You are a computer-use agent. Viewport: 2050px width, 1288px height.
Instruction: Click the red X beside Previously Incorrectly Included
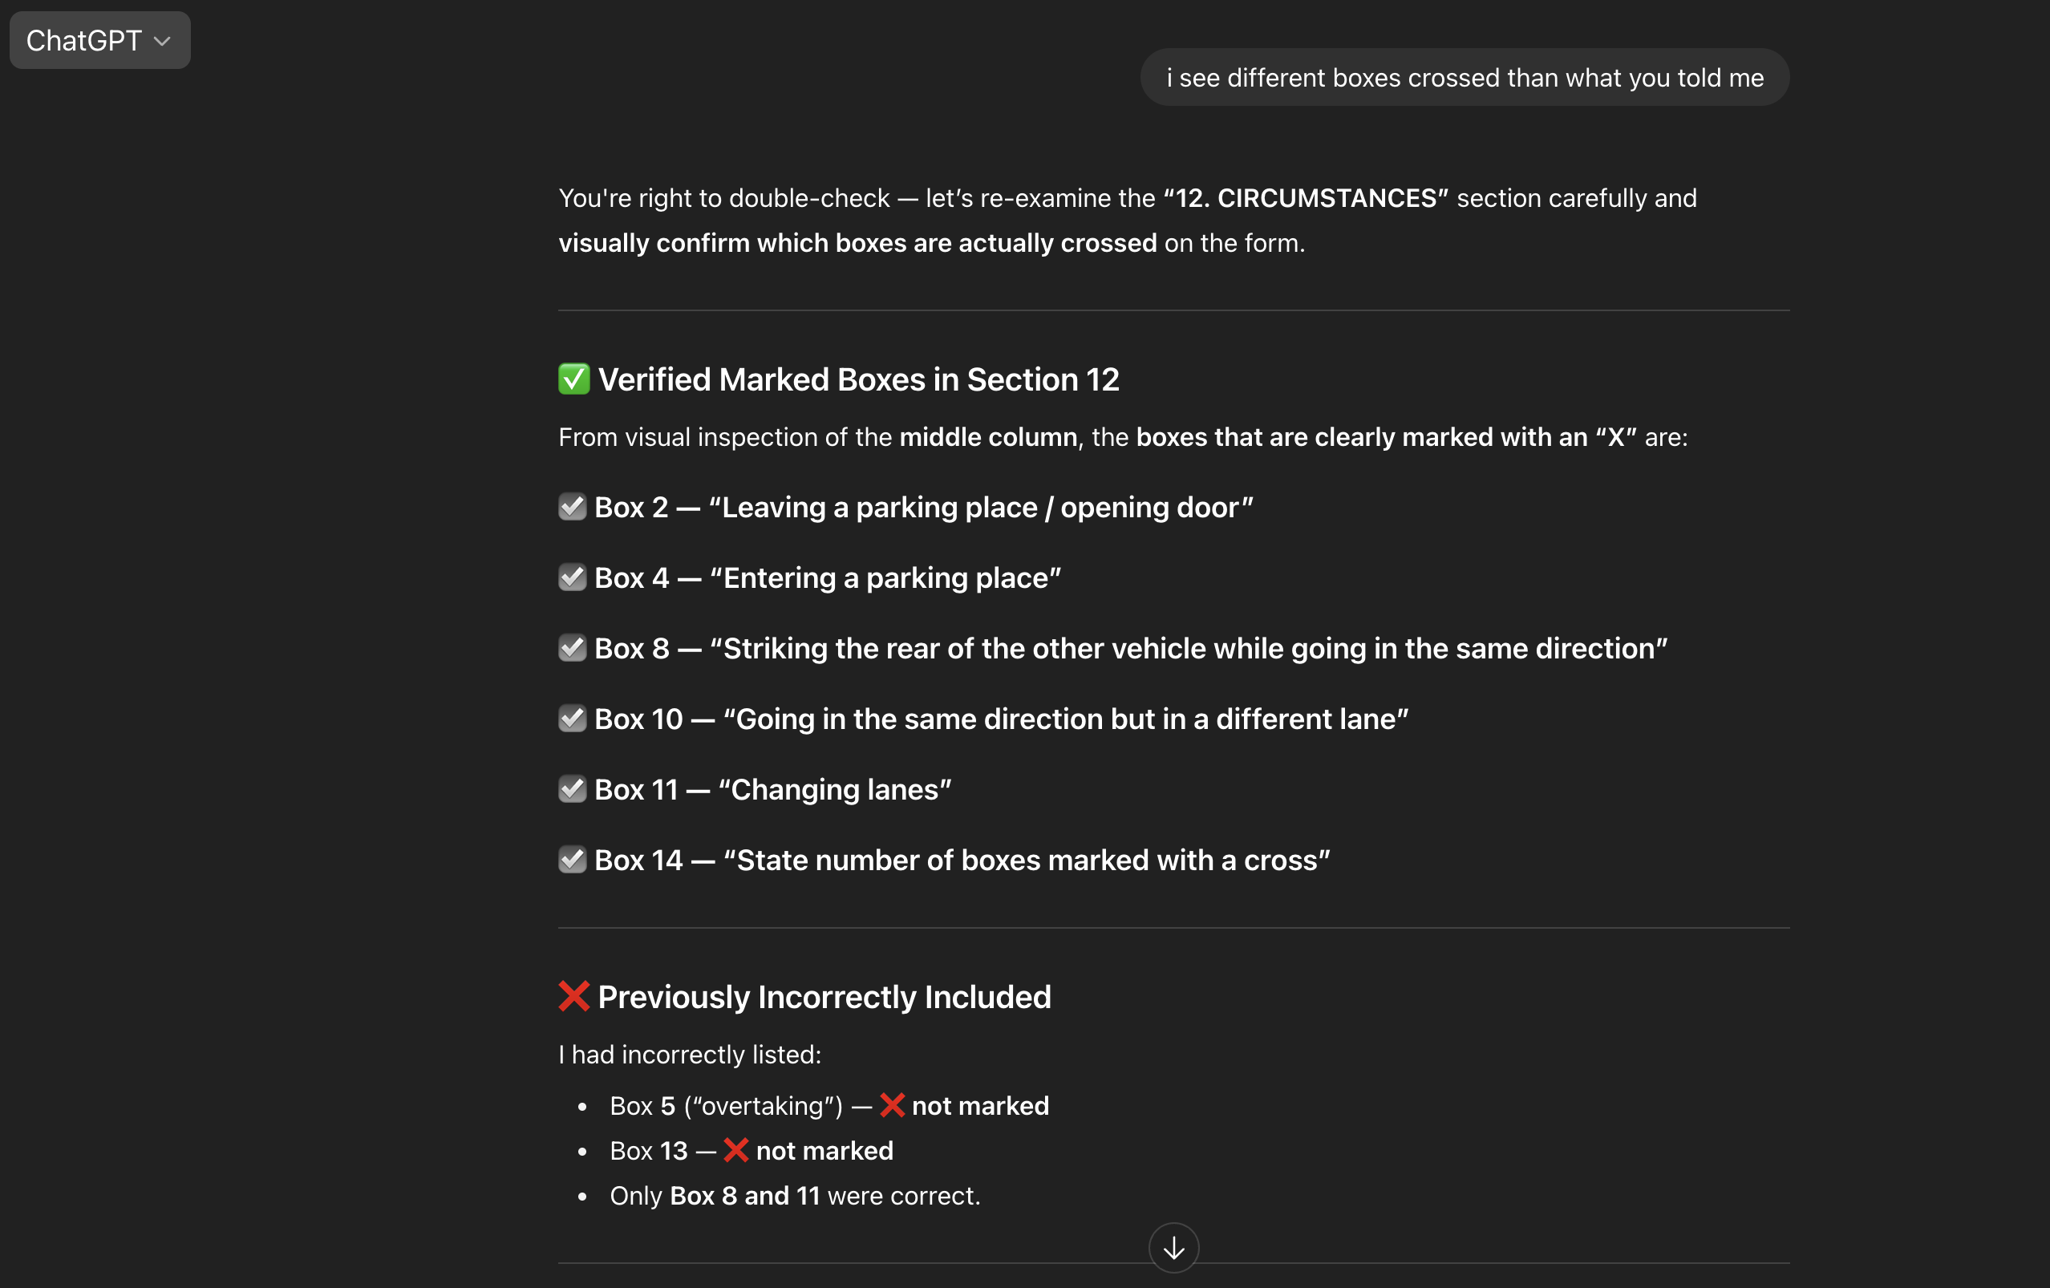573,996
